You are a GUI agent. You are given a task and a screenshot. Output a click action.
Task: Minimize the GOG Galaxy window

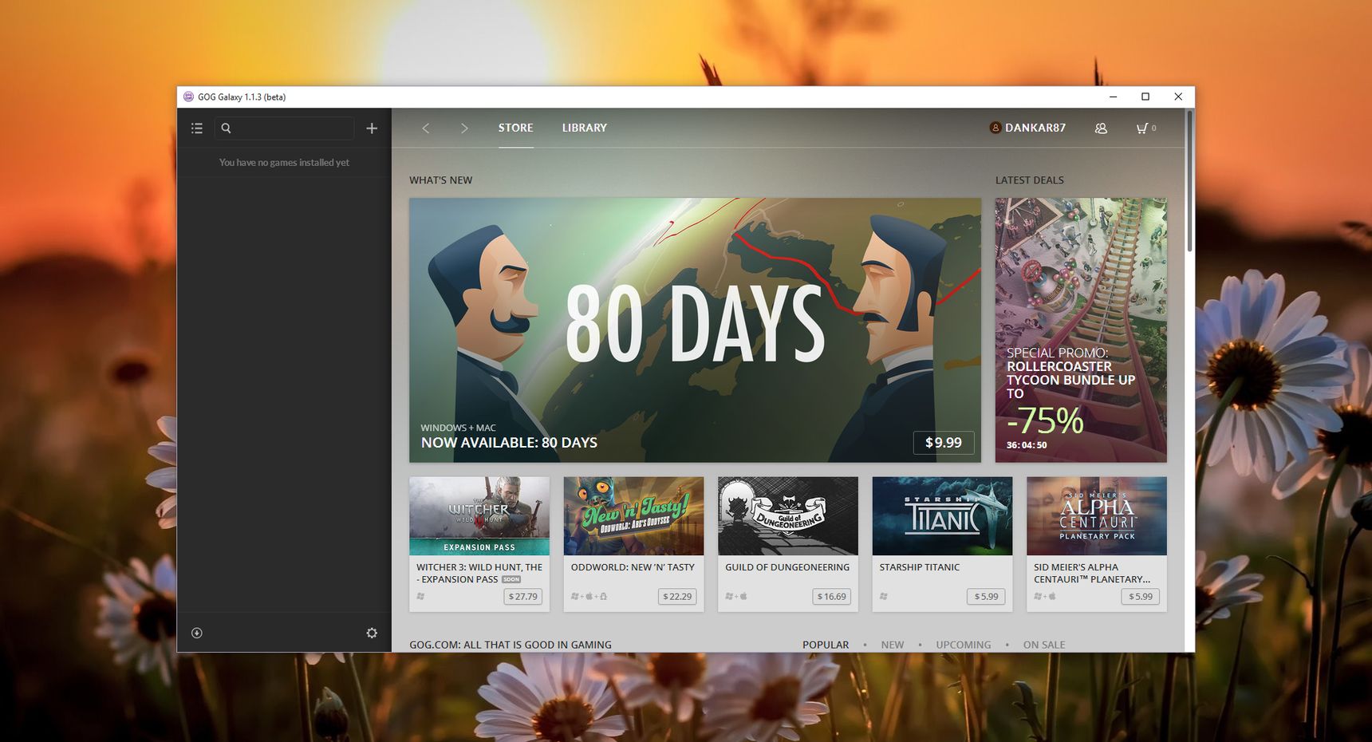click(x=1113, y=97)
